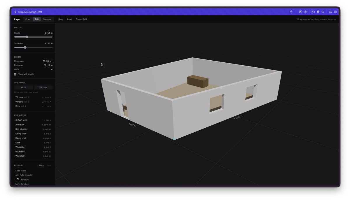350x200 pixels.
Task: Open the terminal console icon
Action: (313, 12)
